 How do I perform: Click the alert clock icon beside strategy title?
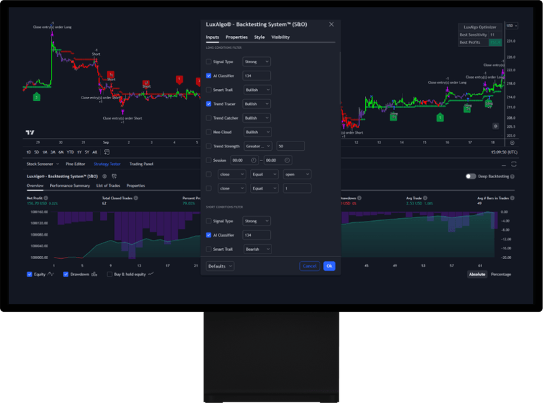[114, 176]
